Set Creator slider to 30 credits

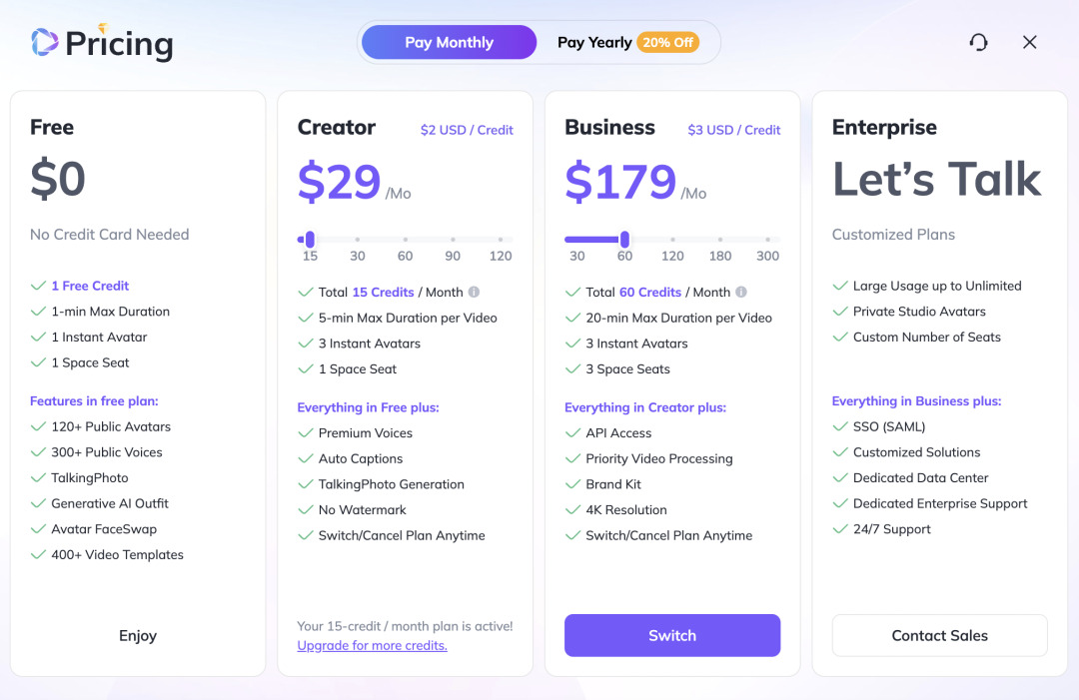click(x=358, y=240)
